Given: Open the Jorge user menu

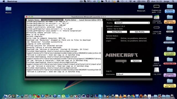Looking at the screenshot, I should [166, 1].
